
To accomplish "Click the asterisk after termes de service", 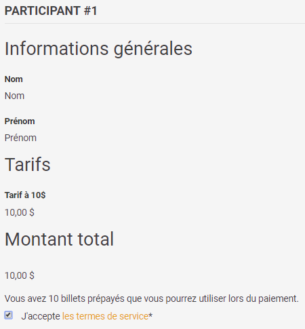I will tap(150, 315).
